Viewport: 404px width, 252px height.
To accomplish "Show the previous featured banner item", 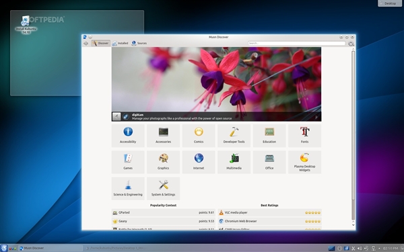I will (116, 117).
